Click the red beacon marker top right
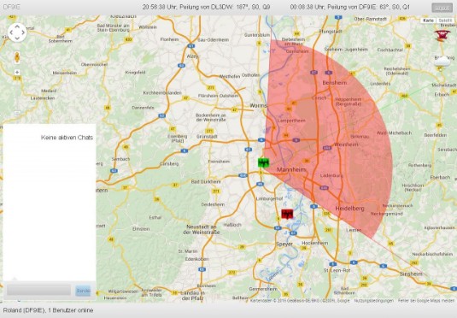This screenshot has height=318, width=457. coord(442,36)
